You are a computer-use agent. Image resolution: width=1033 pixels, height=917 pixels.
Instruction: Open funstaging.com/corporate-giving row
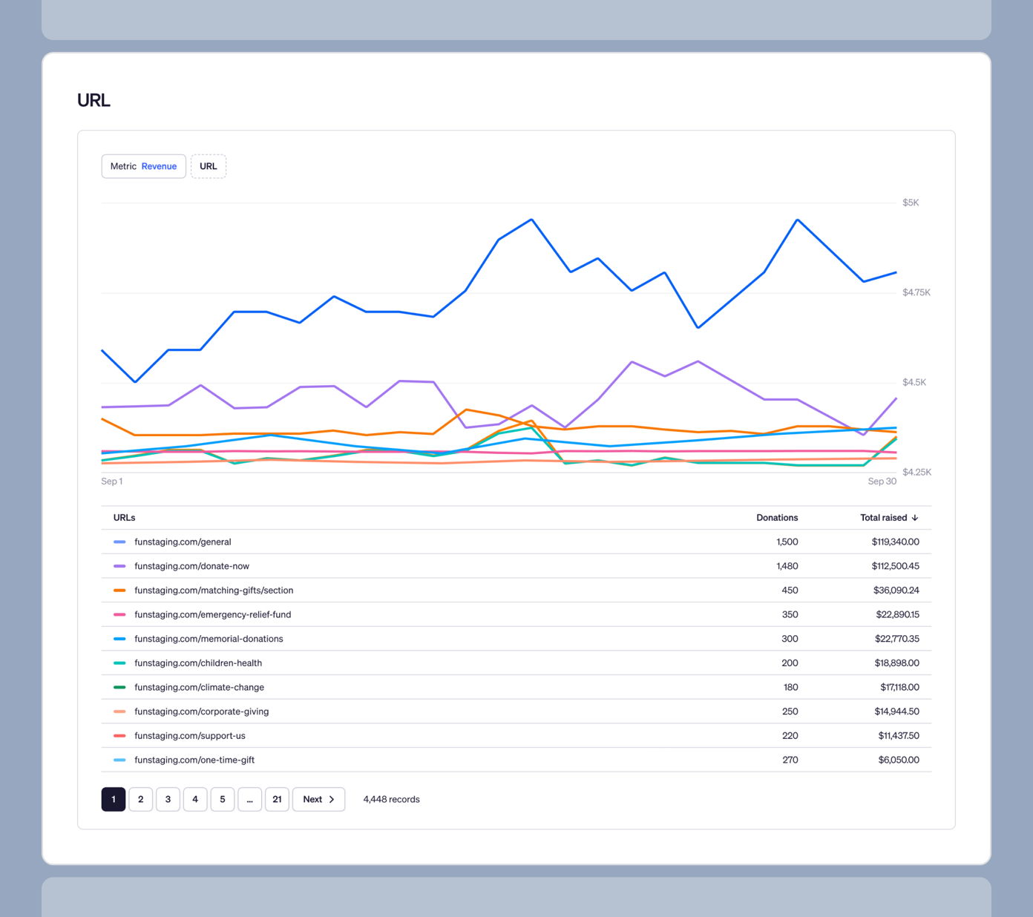(x=201, y=711)
